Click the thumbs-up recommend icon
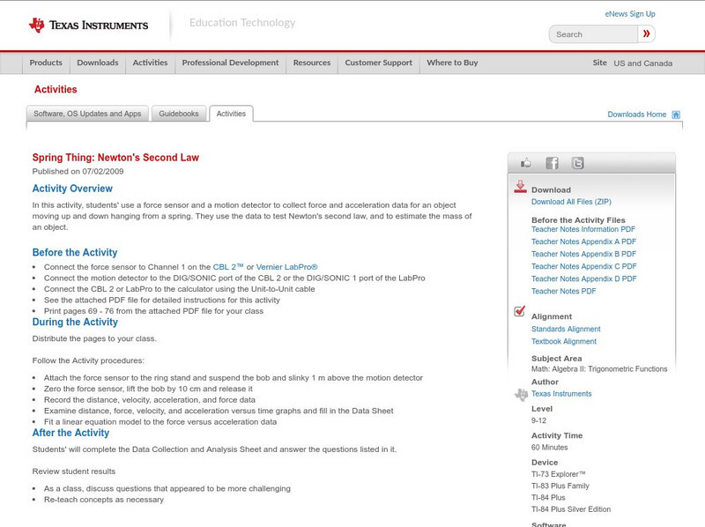This screenshot has width=705, height=527. (525, 162)
